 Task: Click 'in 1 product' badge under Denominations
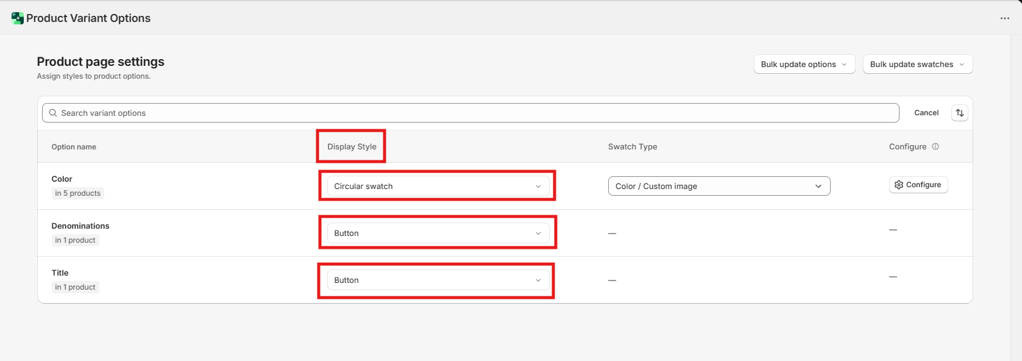click(75, 240)
